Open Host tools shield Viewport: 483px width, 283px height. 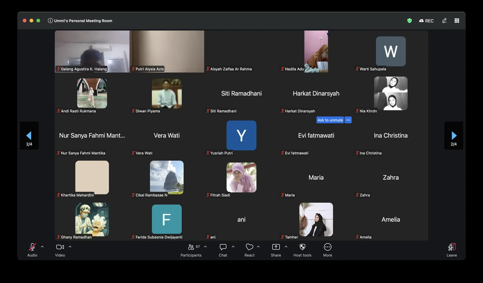coord(302,250)
